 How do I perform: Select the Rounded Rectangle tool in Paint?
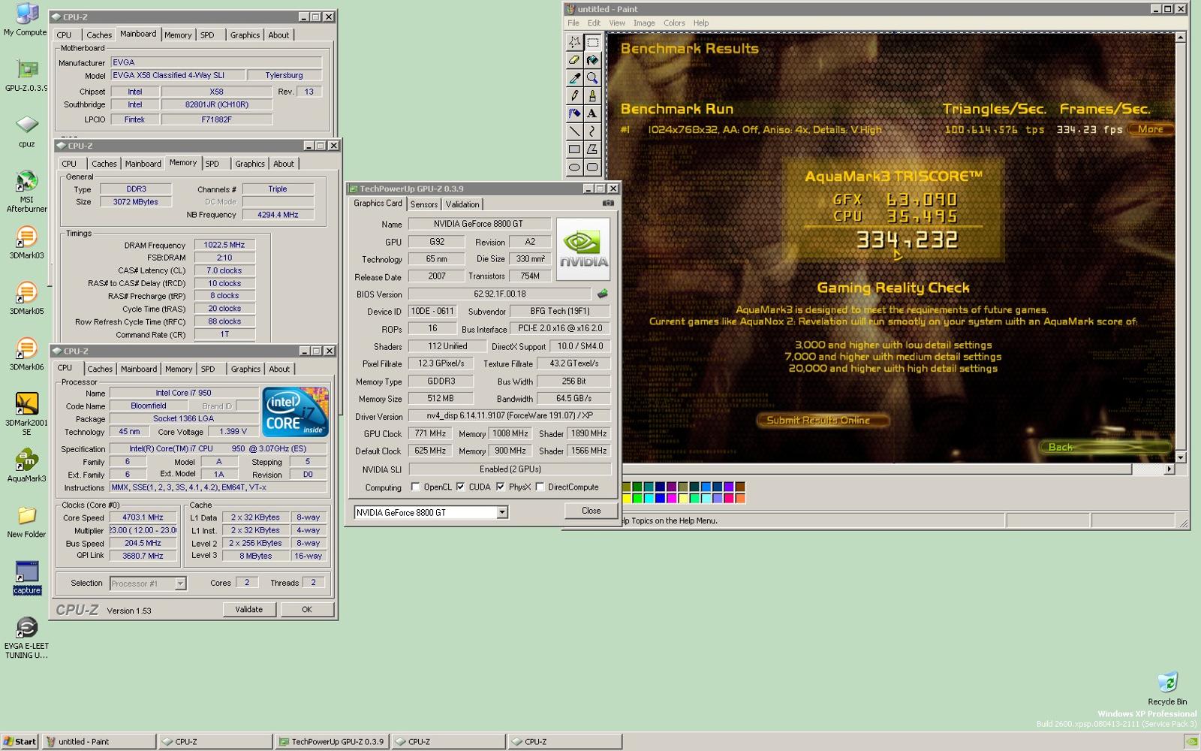592,167
